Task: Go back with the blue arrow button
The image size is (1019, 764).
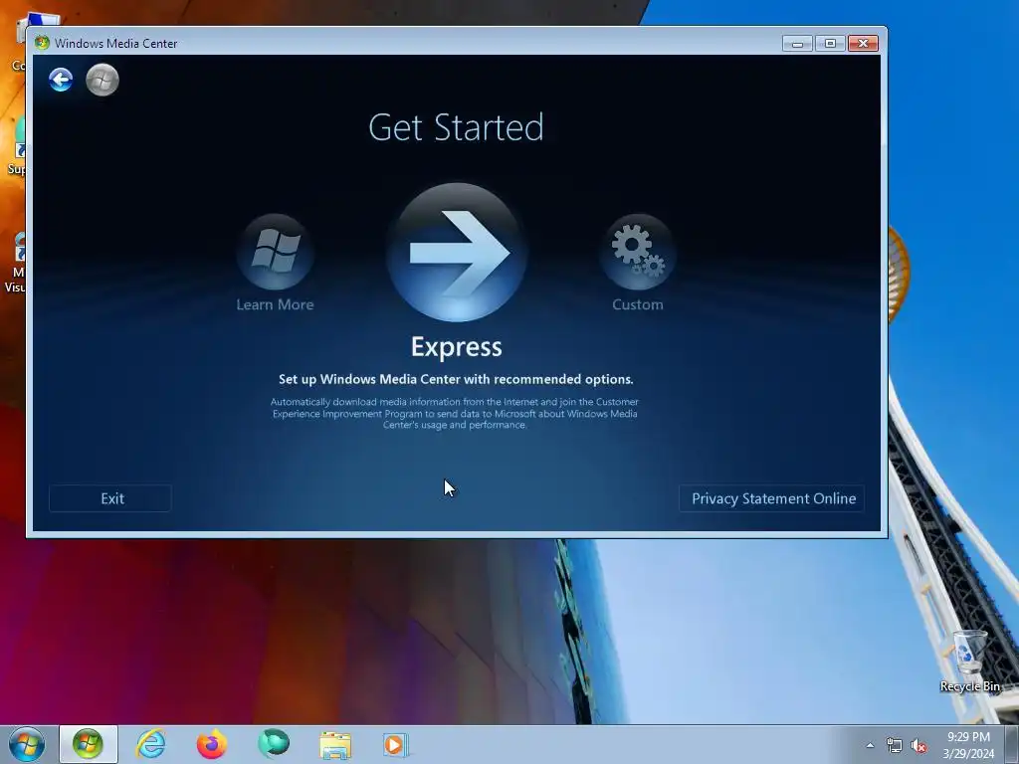Action: (x=61, y=80)
